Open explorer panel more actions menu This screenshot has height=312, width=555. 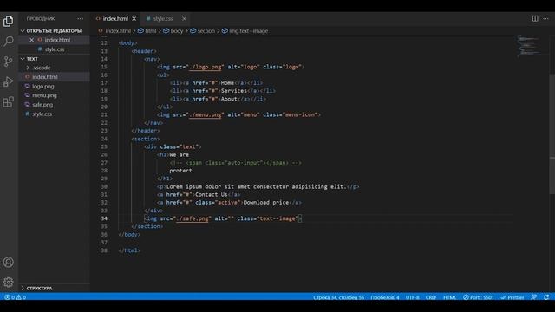81,19
